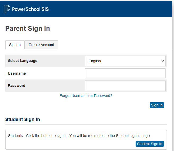Switch to the Sign In tab
Image resolution: width=174 pixels, height=151 pixels.
tap(15, 45)
